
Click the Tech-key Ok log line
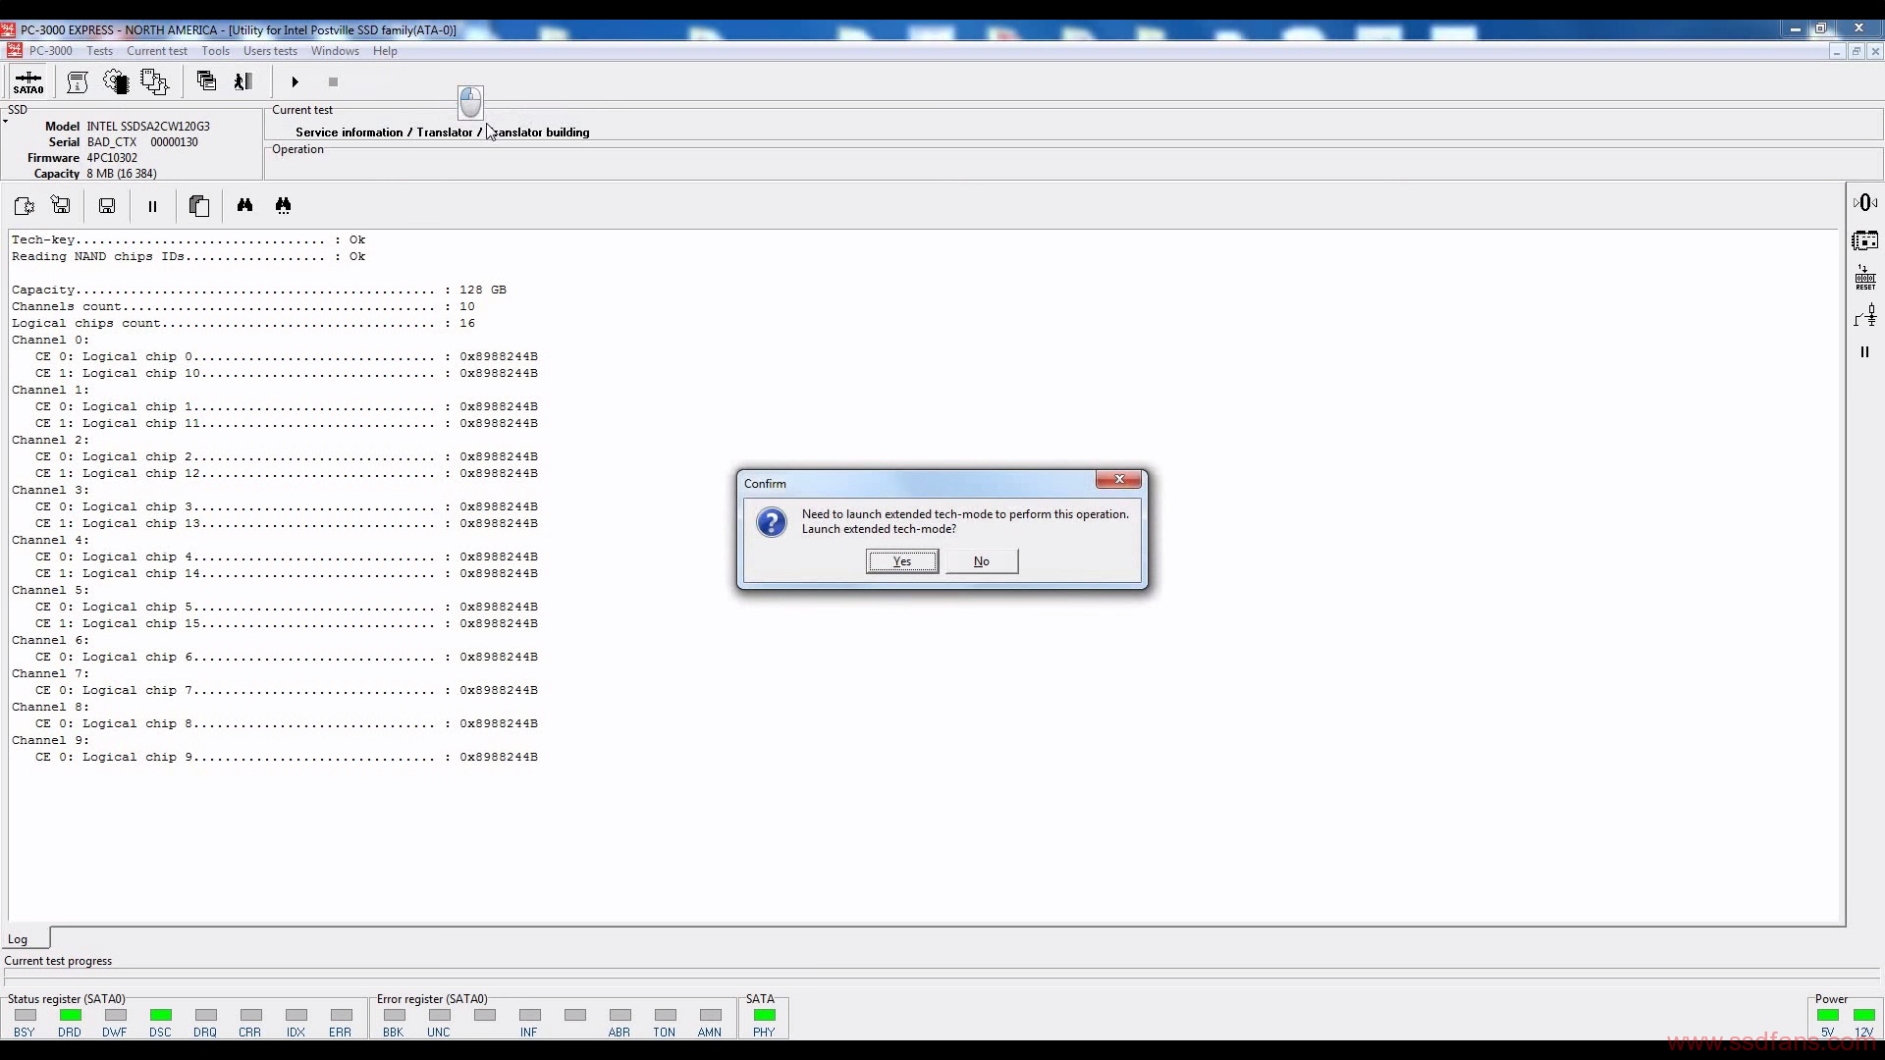188,239
